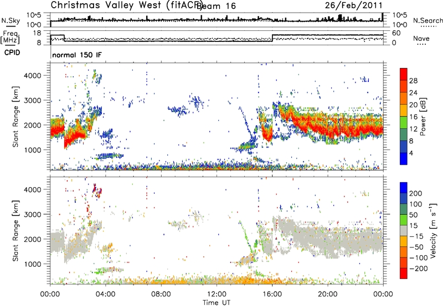Viewport: 443px width, 306px height.
Task: Click the red bottom of the velocity colorbar
Action: (404, 273)
